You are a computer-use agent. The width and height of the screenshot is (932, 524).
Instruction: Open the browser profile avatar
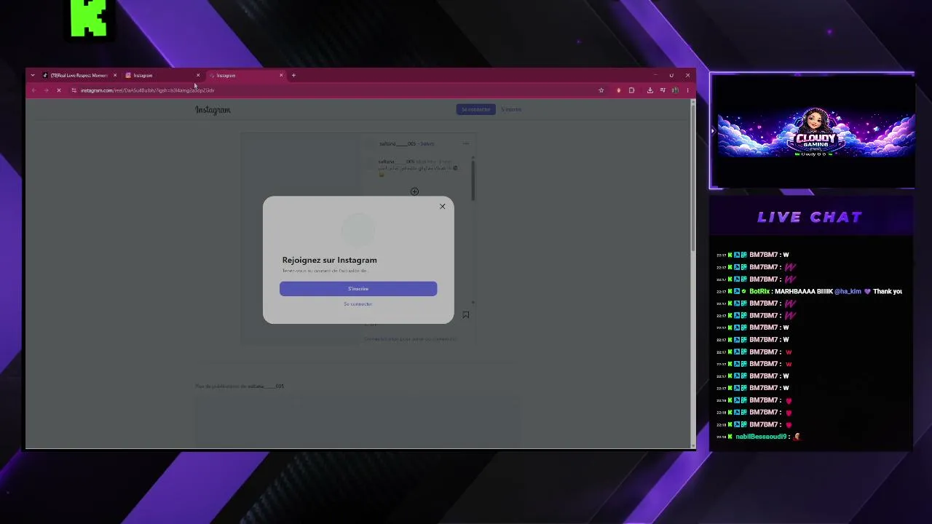coord(675,90)
